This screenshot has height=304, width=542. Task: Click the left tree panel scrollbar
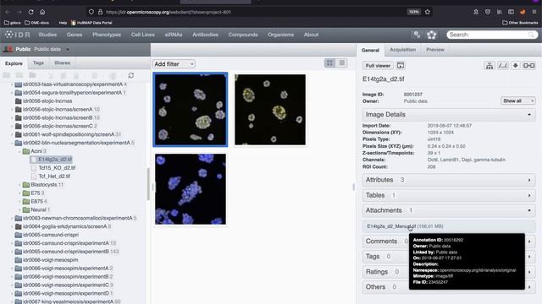coord(148,184)
